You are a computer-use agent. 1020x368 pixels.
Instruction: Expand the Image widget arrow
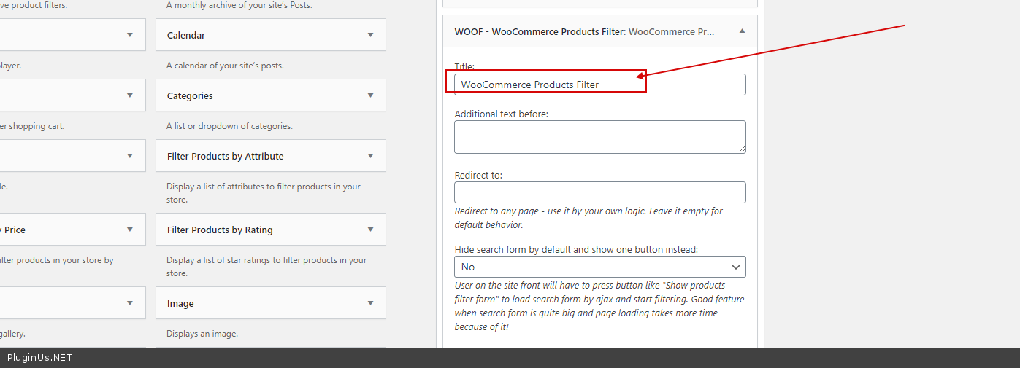tap(370, 303)
